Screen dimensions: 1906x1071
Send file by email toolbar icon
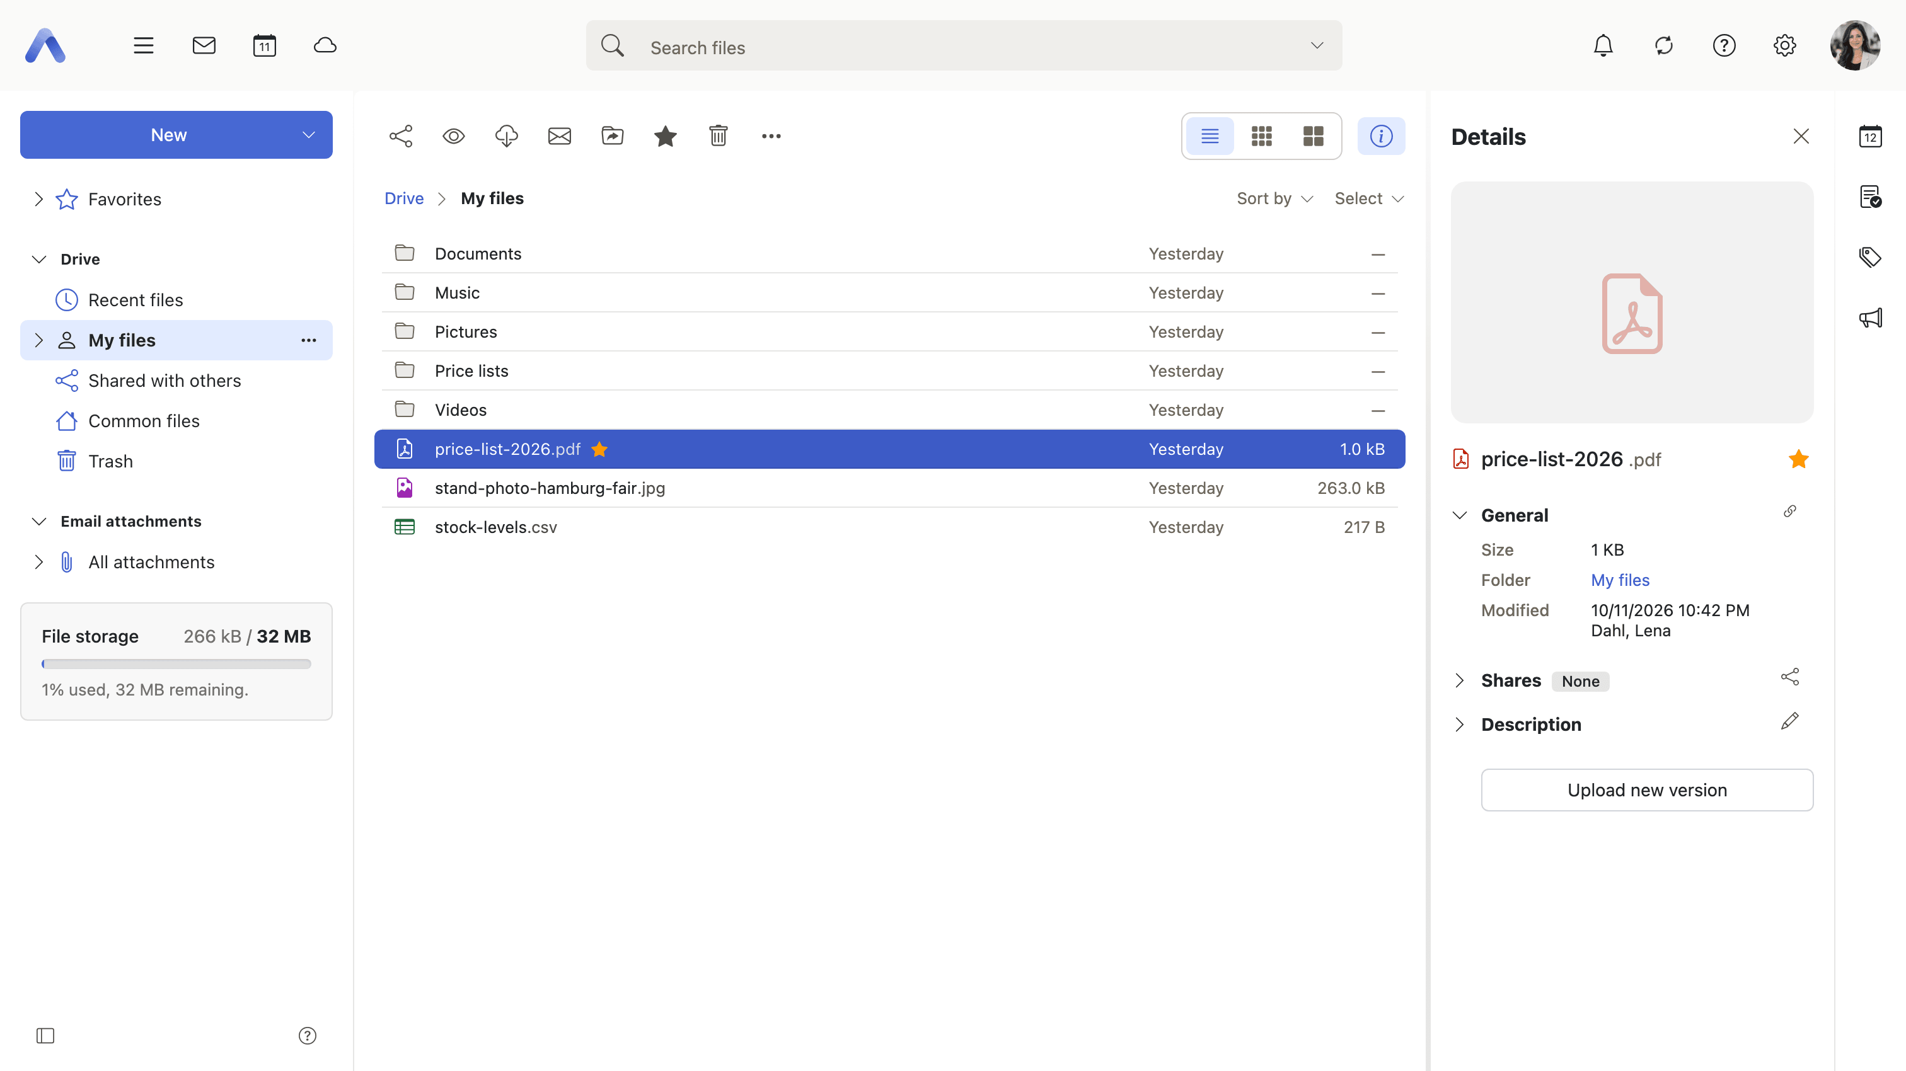pyautogui.click(x=559, y=136)
